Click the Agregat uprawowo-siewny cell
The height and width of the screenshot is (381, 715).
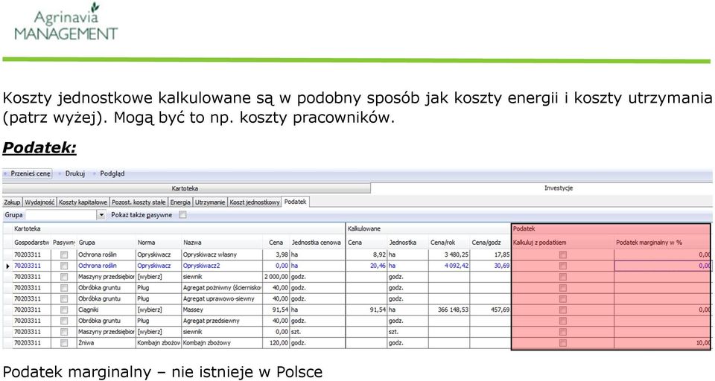pos(222,299)
